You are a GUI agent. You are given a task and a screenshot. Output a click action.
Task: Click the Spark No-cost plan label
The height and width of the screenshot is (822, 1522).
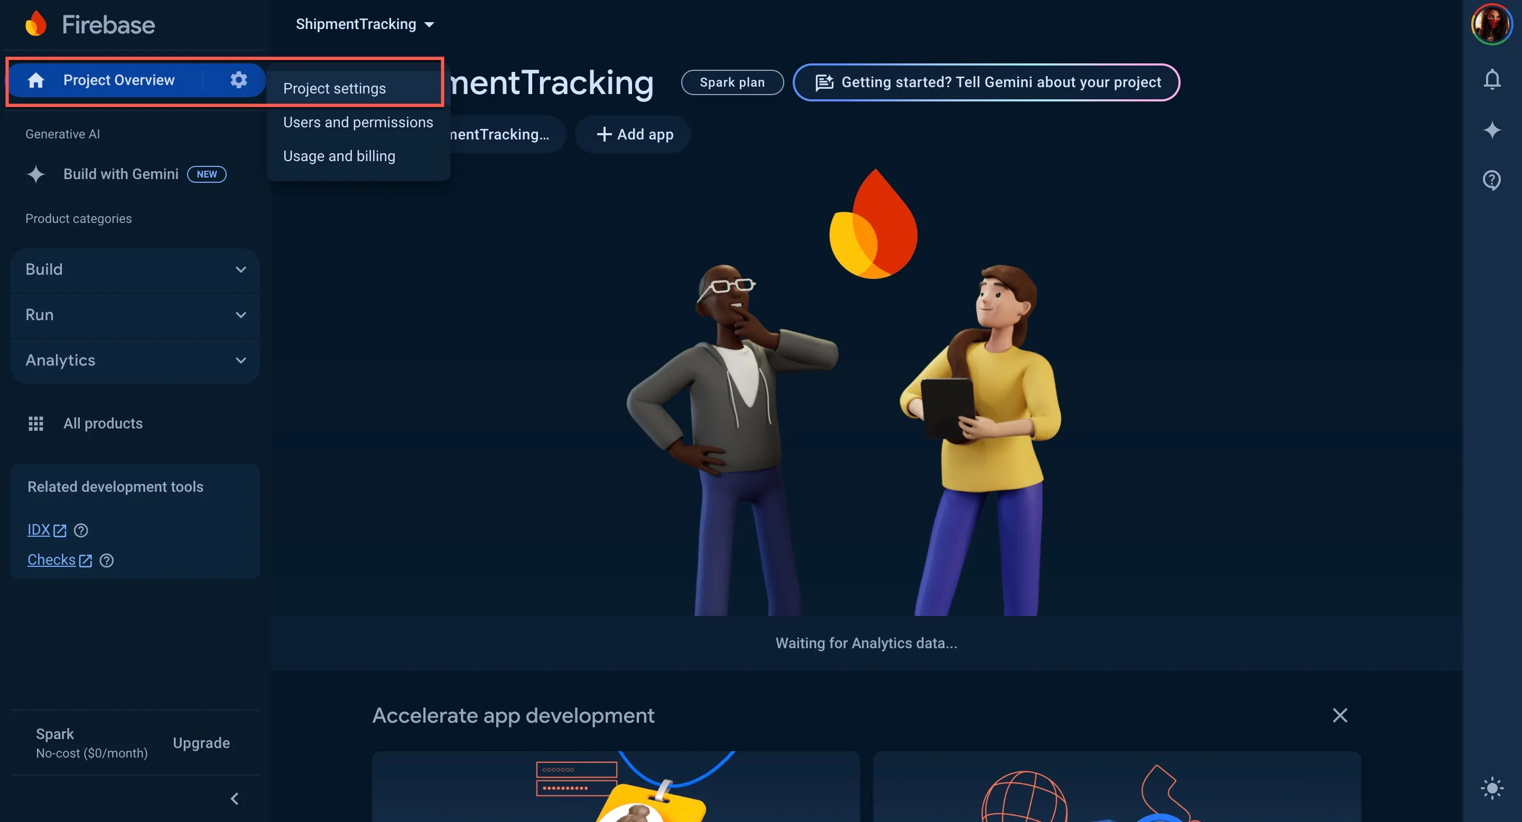click(91, 743)
